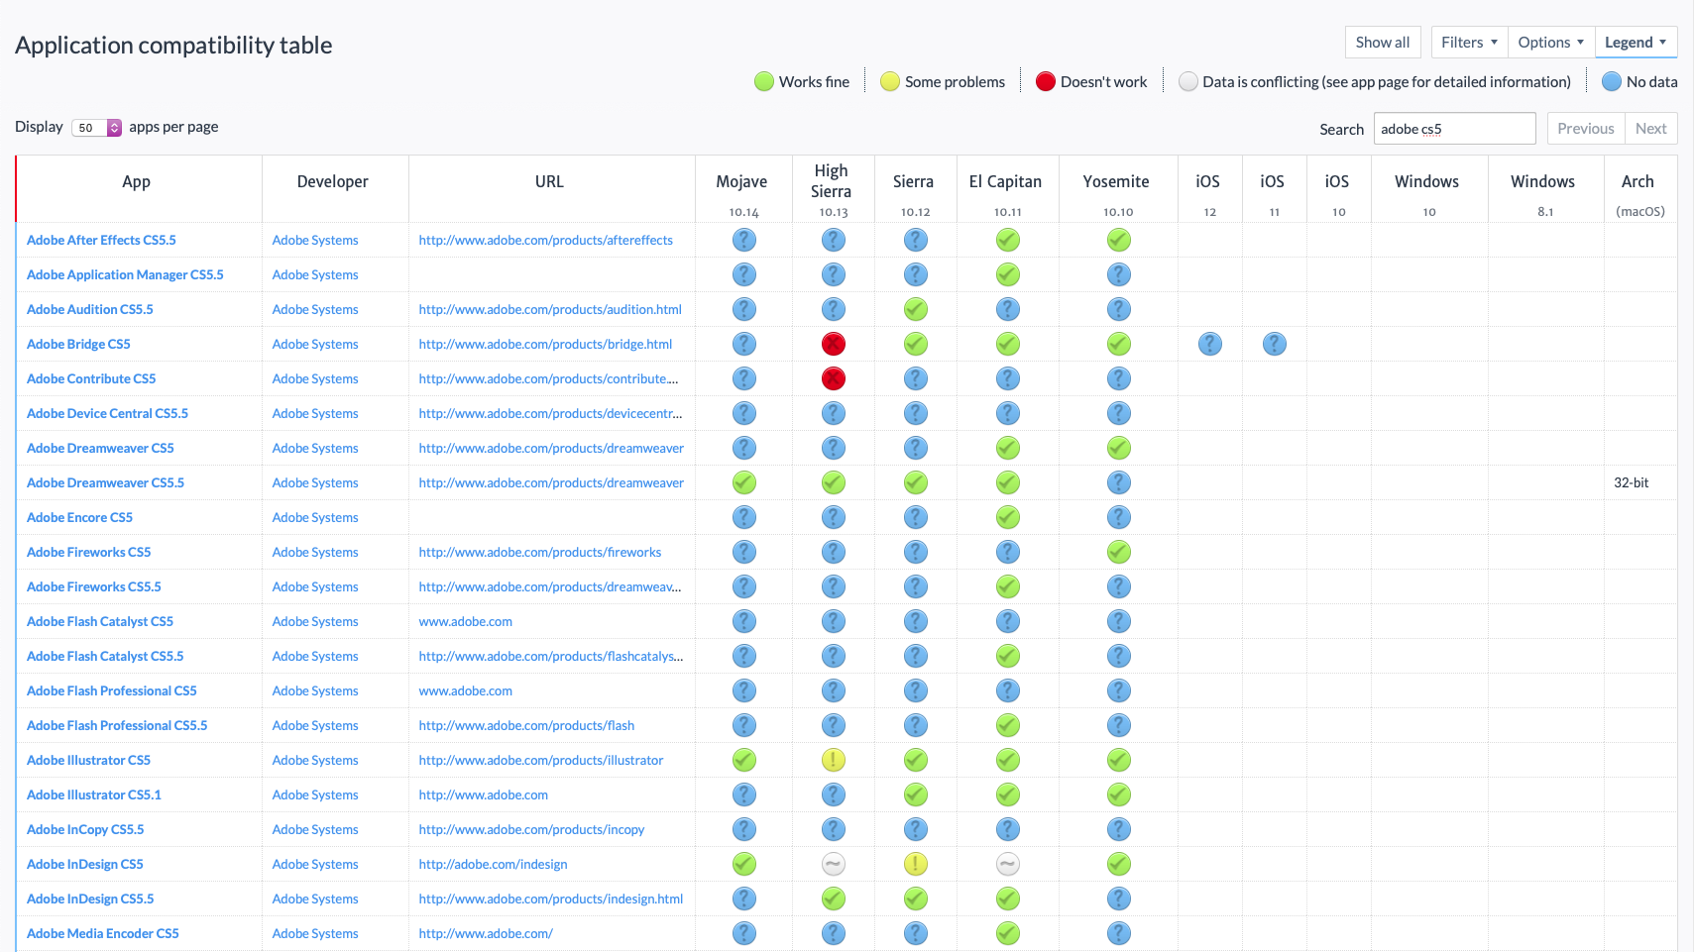Open the Filters dropdown
The width and height of the screenshot is (1694, 952).
tap(1469, 43)
